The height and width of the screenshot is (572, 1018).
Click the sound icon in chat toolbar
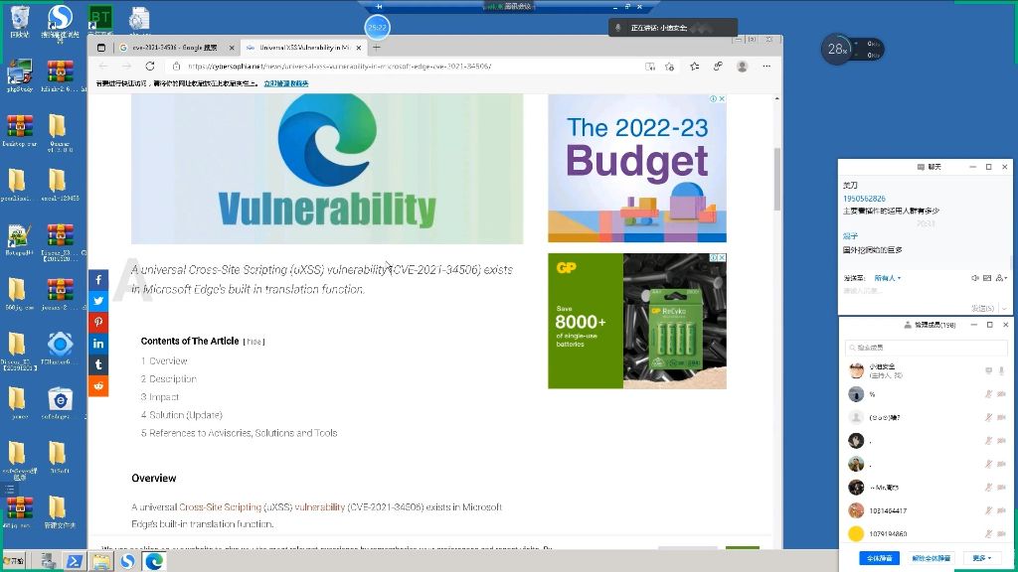point(974,278)
